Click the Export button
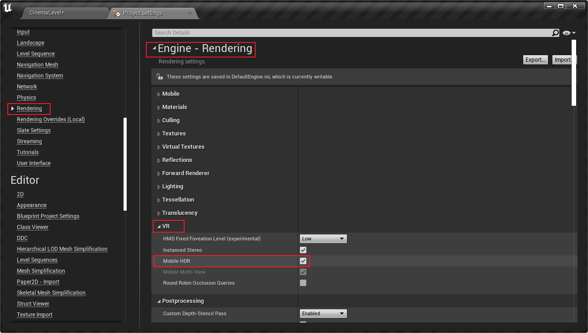The height and width of the screenshot is (333, 588). (535, 60)
